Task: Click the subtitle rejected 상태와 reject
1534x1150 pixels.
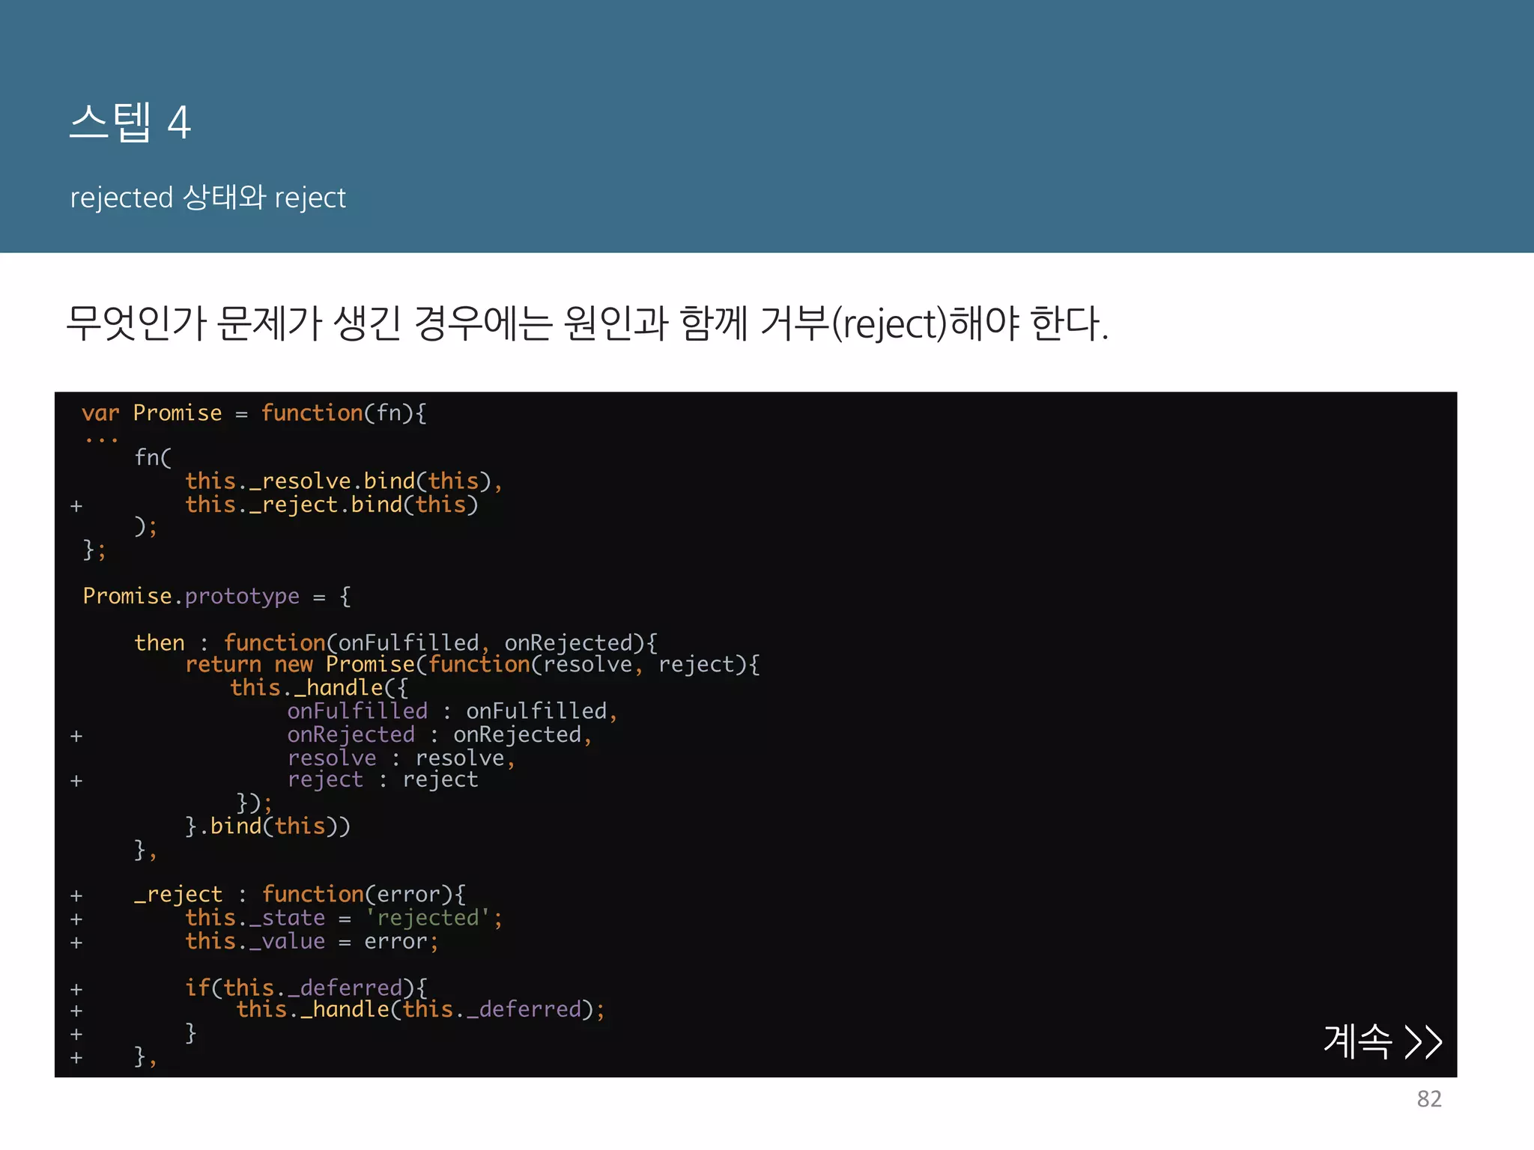Action: point(207,198)
